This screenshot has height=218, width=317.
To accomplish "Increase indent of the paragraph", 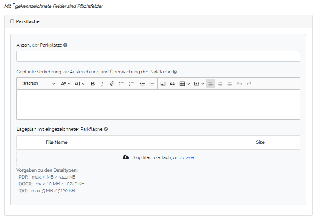I will [142, 84].
